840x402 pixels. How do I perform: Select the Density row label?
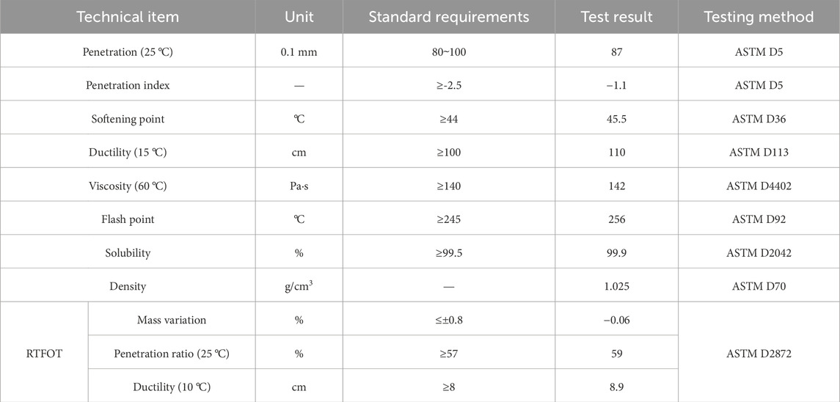[x=128, y=286]
